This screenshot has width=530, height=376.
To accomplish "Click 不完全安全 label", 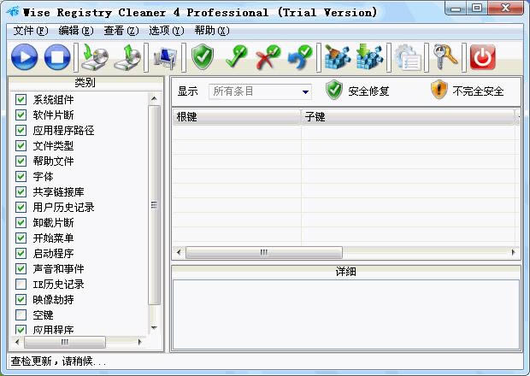I will 478,91.
